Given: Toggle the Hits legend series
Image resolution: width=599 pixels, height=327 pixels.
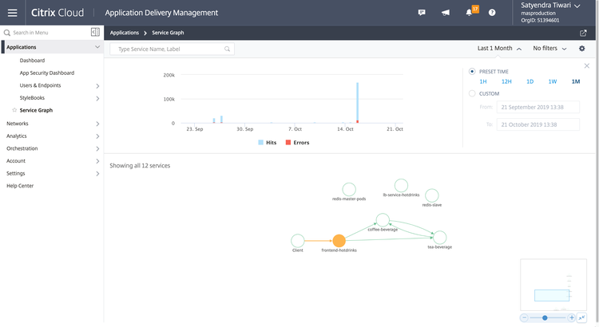Looking at the screenshot, I should (x=267, y=143).
